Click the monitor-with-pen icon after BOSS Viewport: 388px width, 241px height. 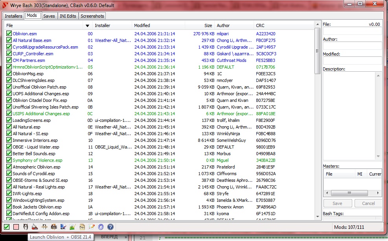click(x=63, y=227)
